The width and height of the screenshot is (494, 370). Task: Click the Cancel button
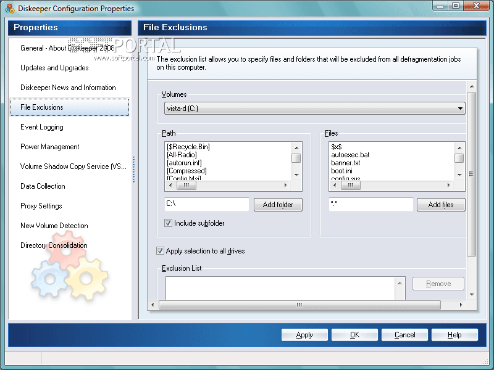pyautogui.click(x=404, y=335)
